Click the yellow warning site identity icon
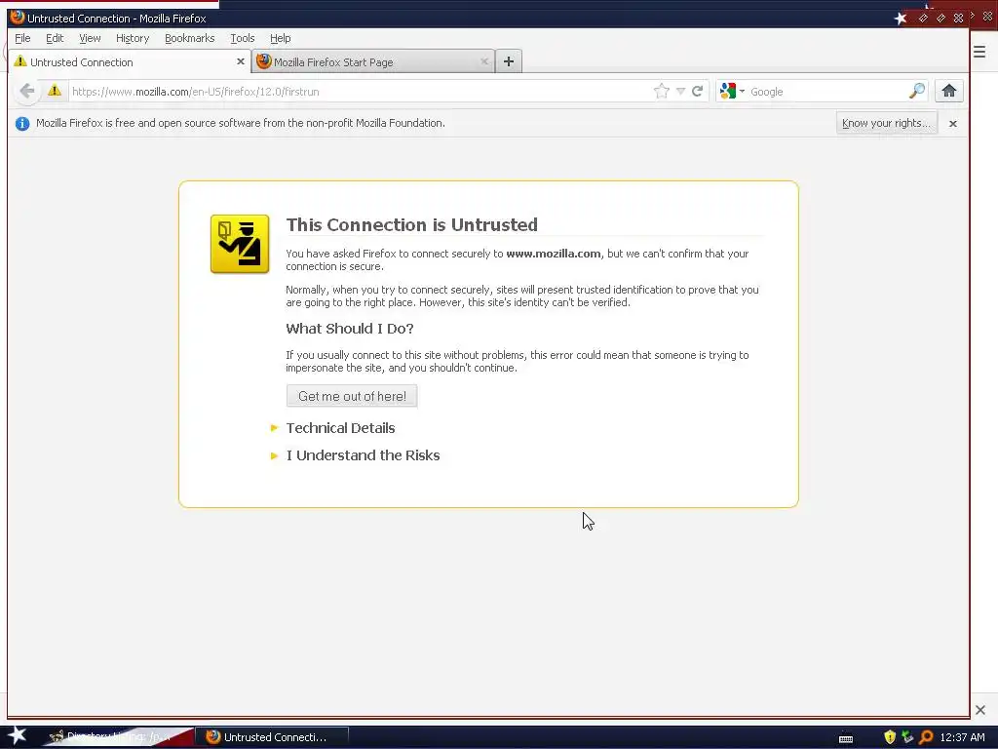The width and height of the screenshot is (998, 749). pyautogui.click(x=55, y=91)
